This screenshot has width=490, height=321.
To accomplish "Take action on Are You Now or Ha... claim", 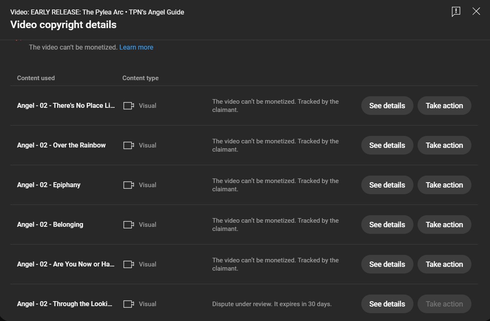I will click(x=444, y=264).
